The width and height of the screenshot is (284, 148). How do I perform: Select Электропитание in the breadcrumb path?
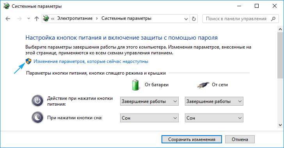[75, 18]
